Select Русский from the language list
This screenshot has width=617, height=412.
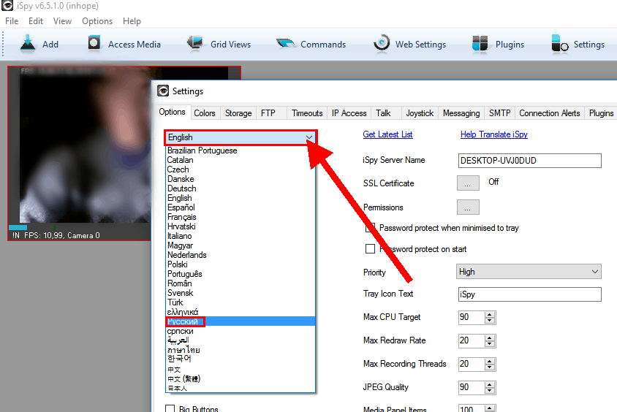click(x=183, y=321)
